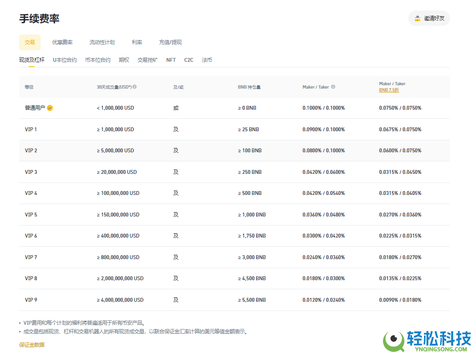
Task: Open the 法币 sub-tab
Action: tap(207, 60)
